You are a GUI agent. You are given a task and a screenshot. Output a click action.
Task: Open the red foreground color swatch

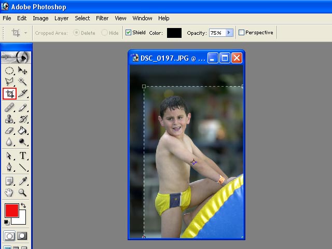click(x=12, y=211)
